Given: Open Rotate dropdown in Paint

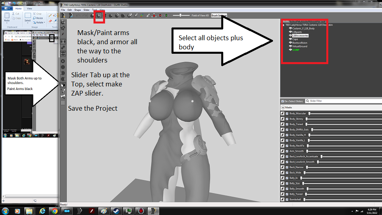Looking at the screenshot, I should pyautogui.click(x=39, y=22).
